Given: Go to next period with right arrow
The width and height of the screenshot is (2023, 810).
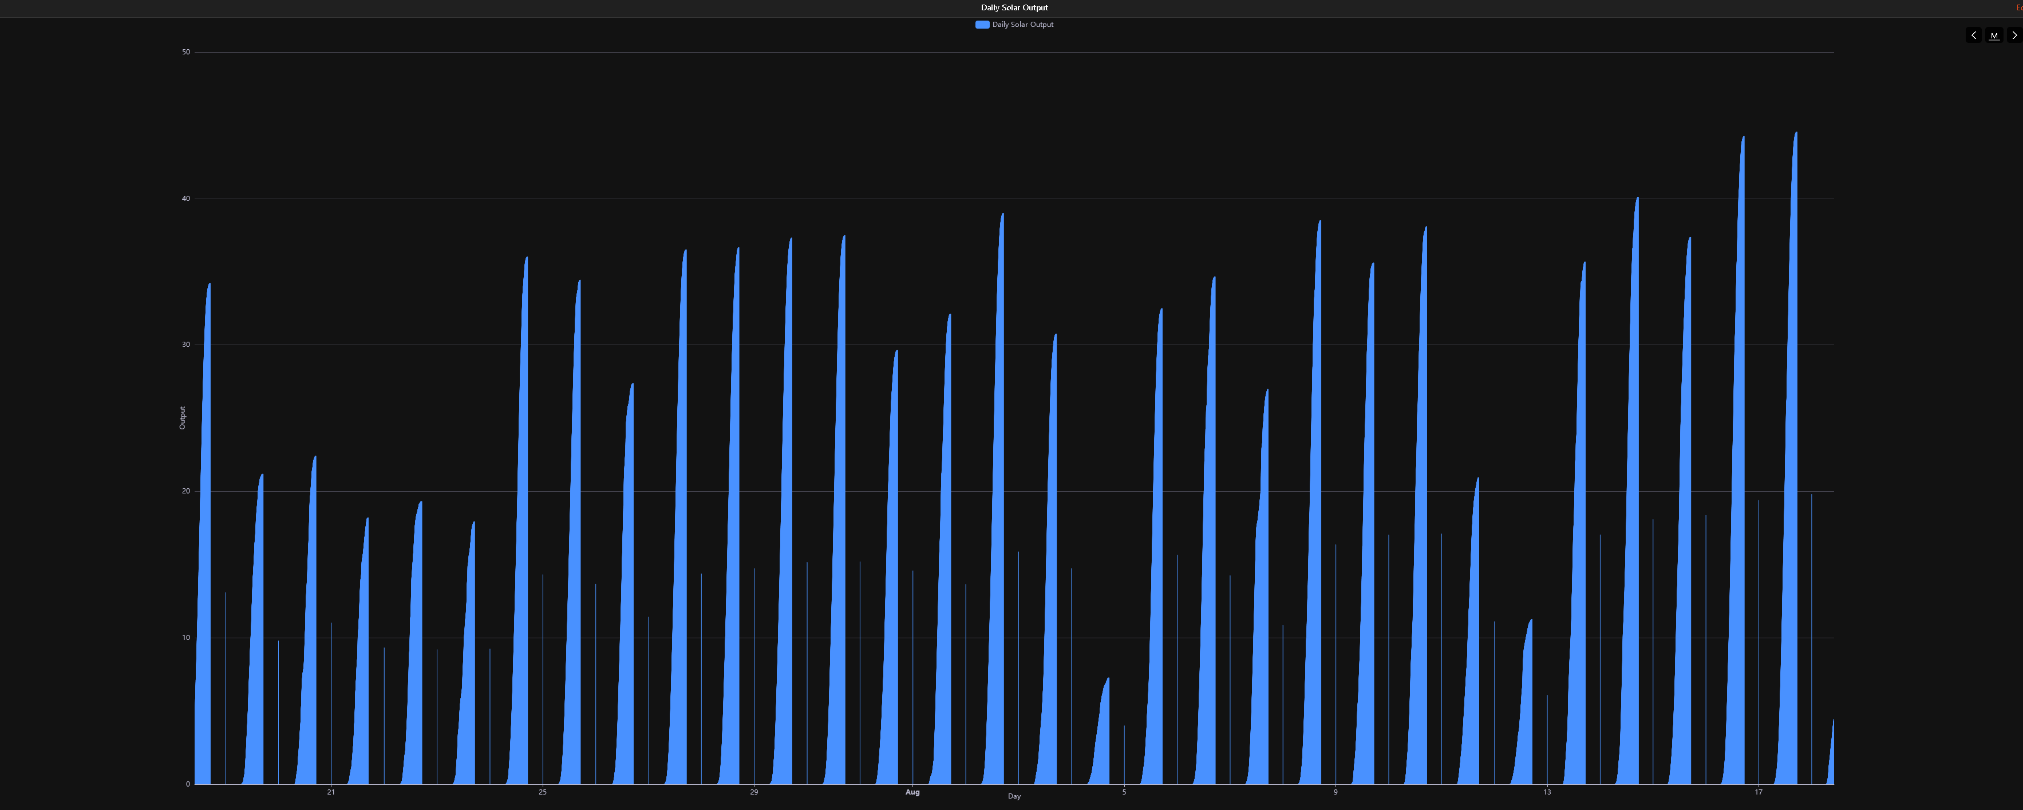Looking at the screenshot, I should [x=2014, y=35].
